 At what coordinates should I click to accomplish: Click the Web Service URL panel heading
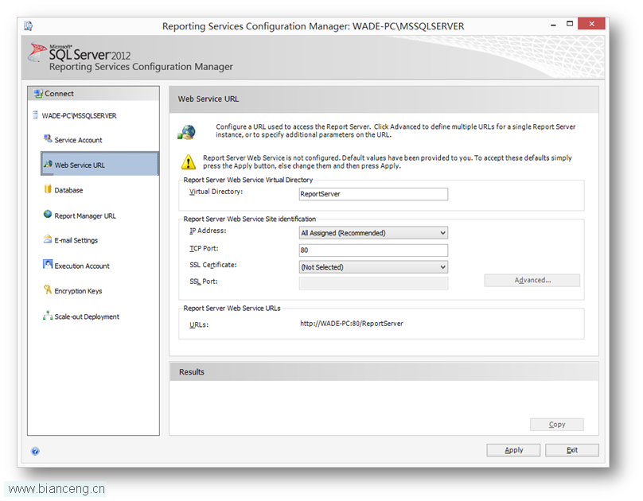pos(208,99)
